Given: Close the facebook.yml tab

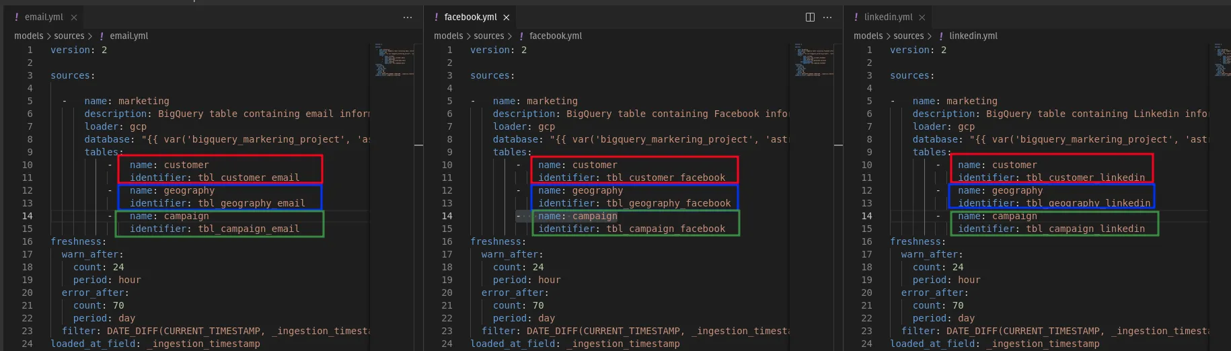Looking at the screenshot, I should point(507,17).
